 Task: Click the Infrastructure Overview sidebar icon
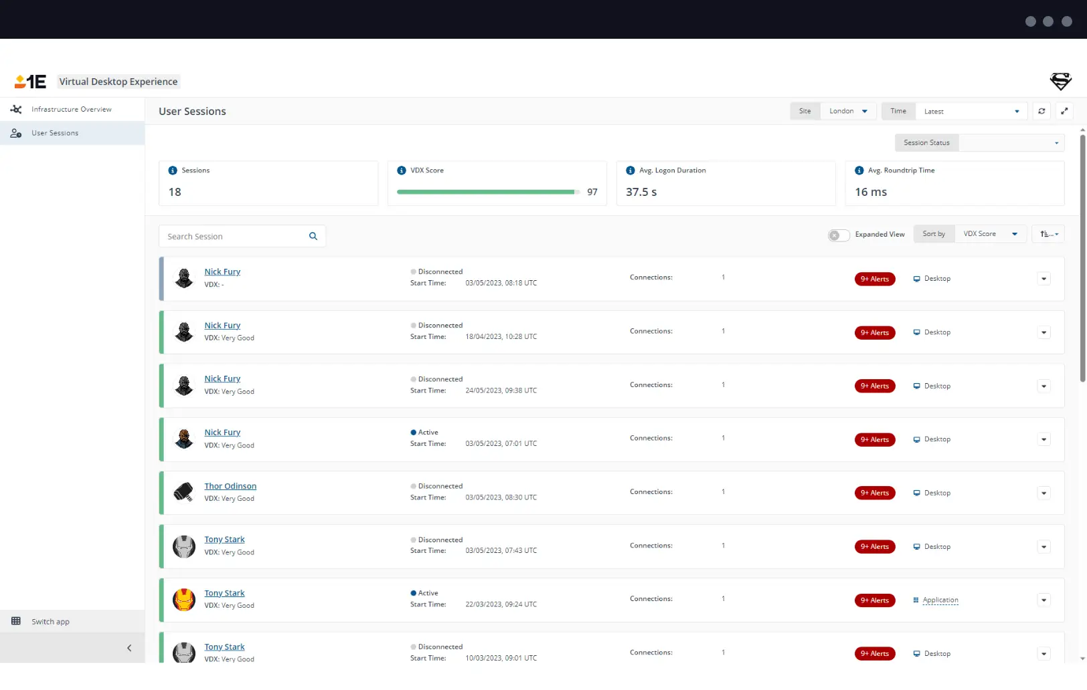(x=15, y=109)
